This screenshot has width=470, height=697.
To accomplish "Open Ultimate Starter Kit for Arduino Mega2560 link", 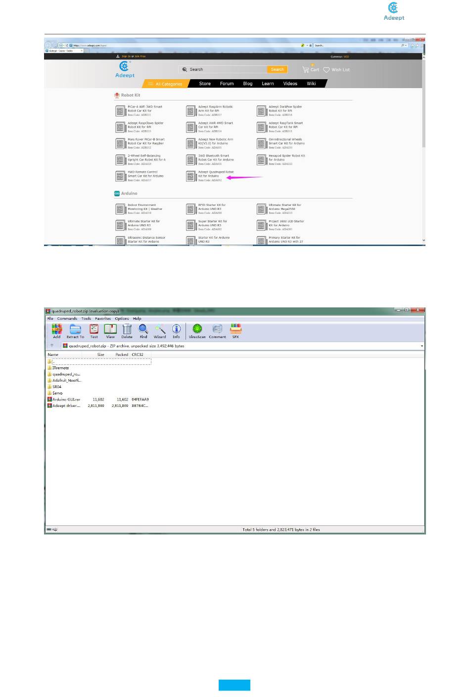I will click(x=285, y=206).
